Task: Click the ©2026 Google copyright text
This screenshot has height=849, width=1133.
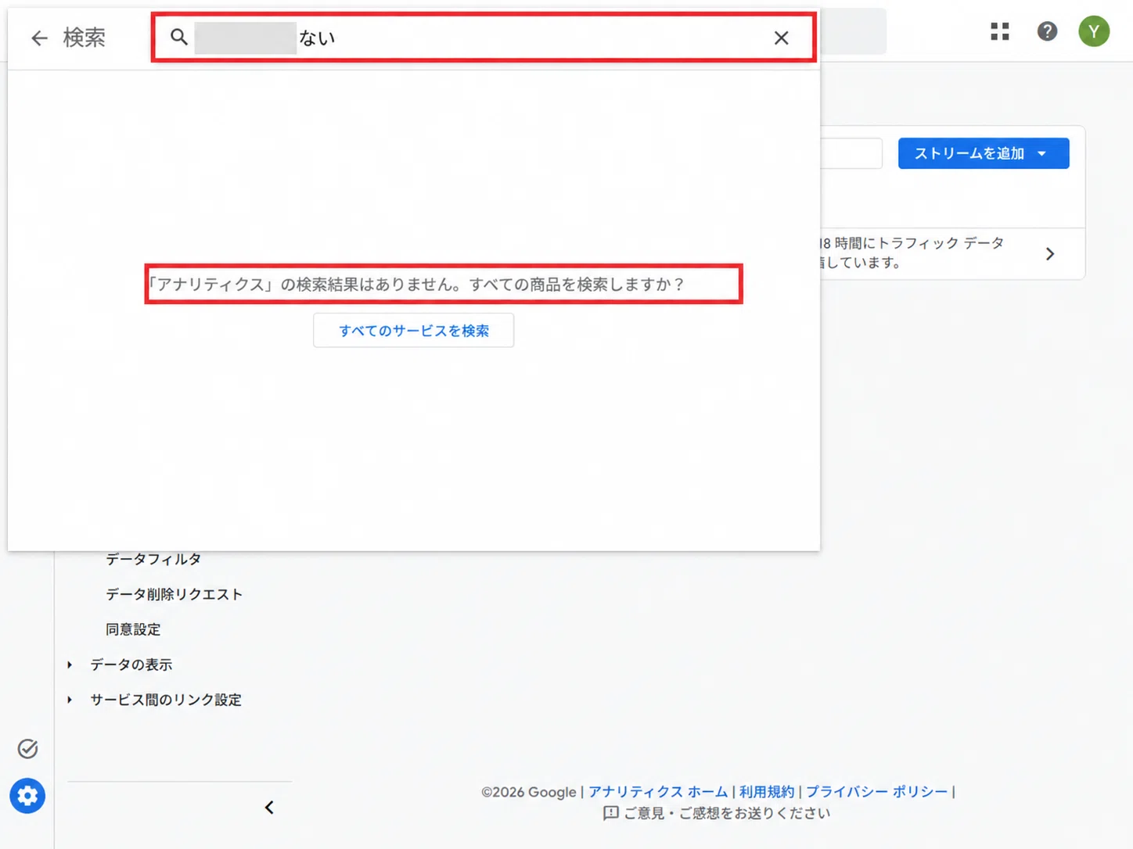Action: (528, 792)
